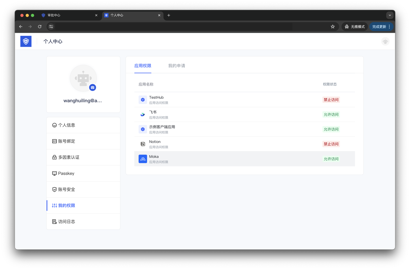This screenshot has width=410, height=269.
Task: Open site information icon in address bar
Action: (x=51, y=27)
